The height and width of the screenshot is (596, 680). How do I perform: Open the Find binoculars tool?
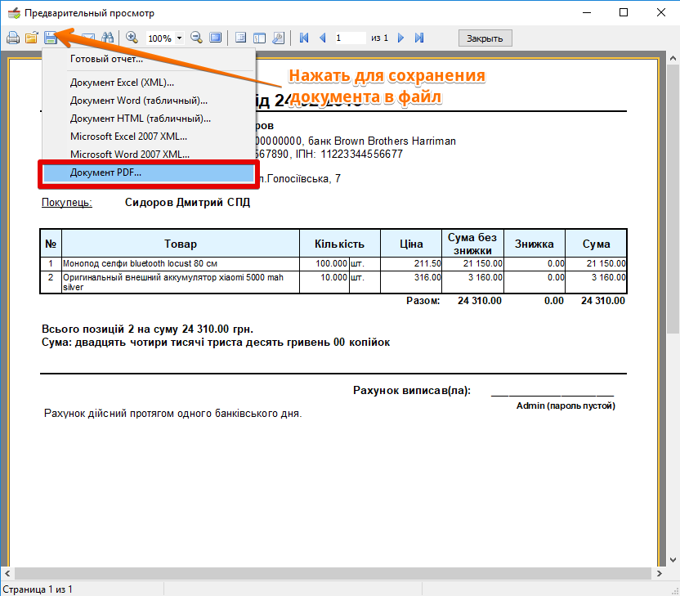tap(108, 38)
